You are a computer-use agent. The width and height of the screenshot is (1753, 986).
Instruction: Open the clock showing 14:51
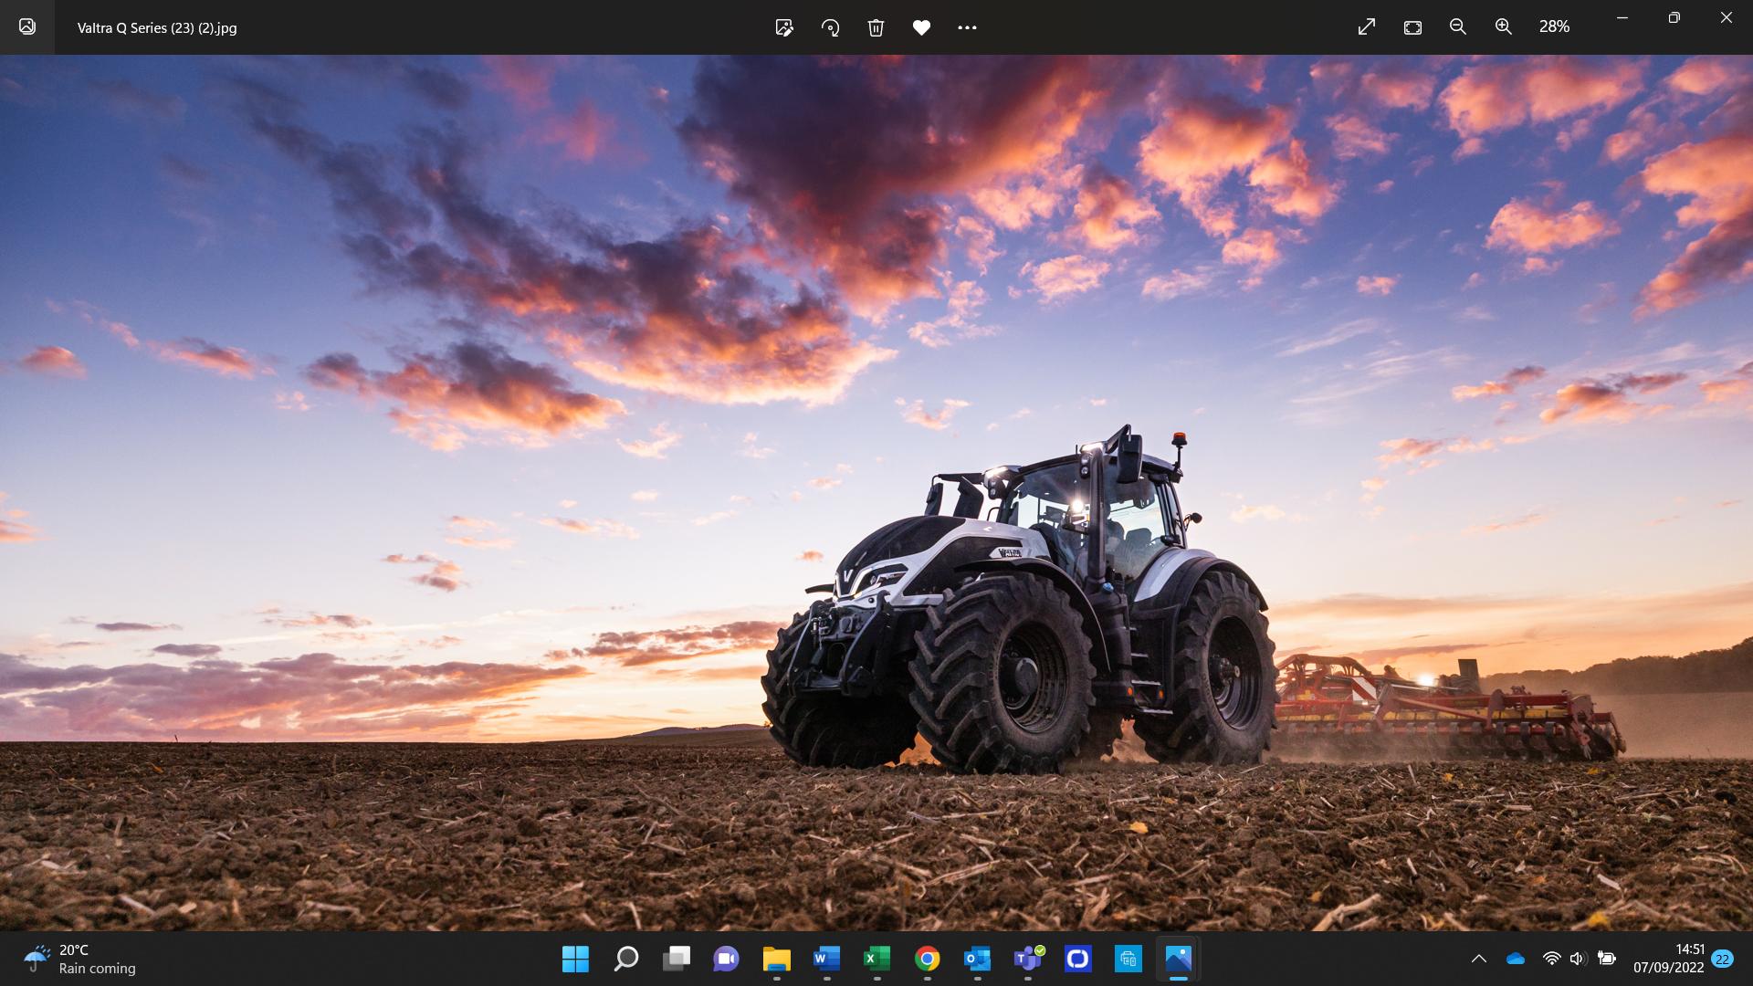[1668, 959]
